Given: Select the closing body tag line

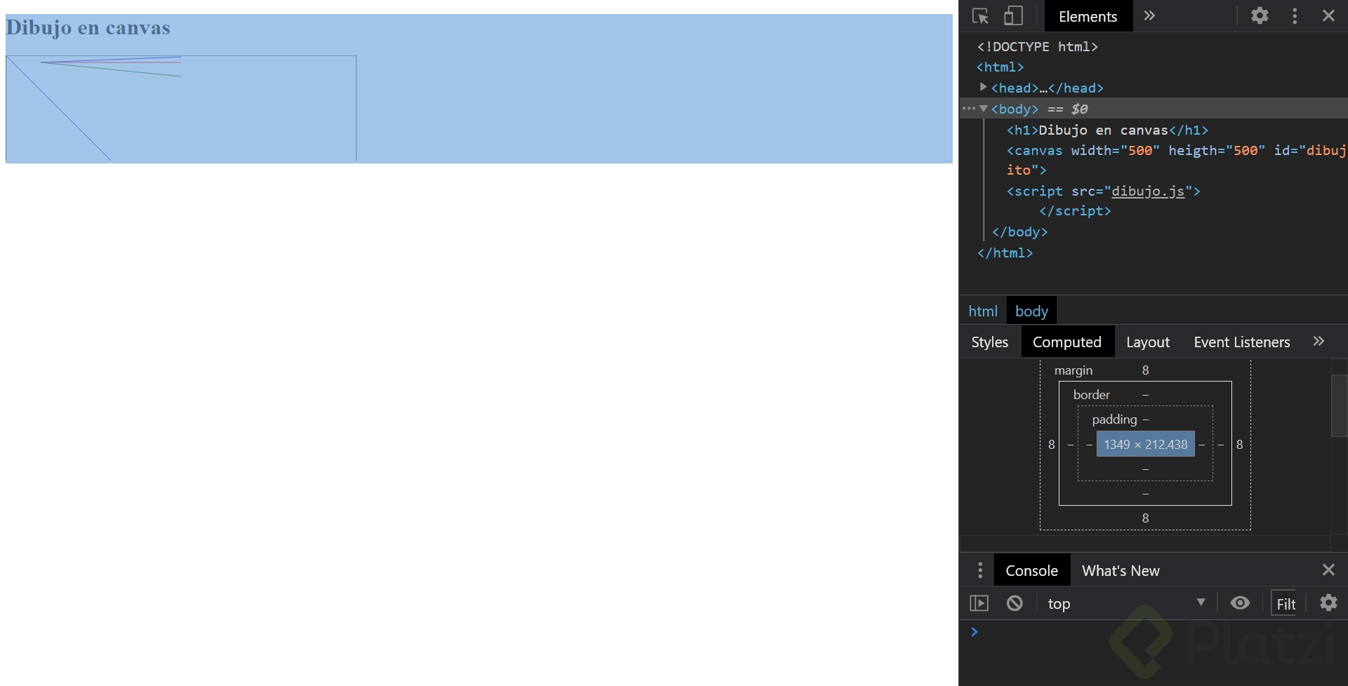Looking at the screenshot, I should click(1019, 231).
